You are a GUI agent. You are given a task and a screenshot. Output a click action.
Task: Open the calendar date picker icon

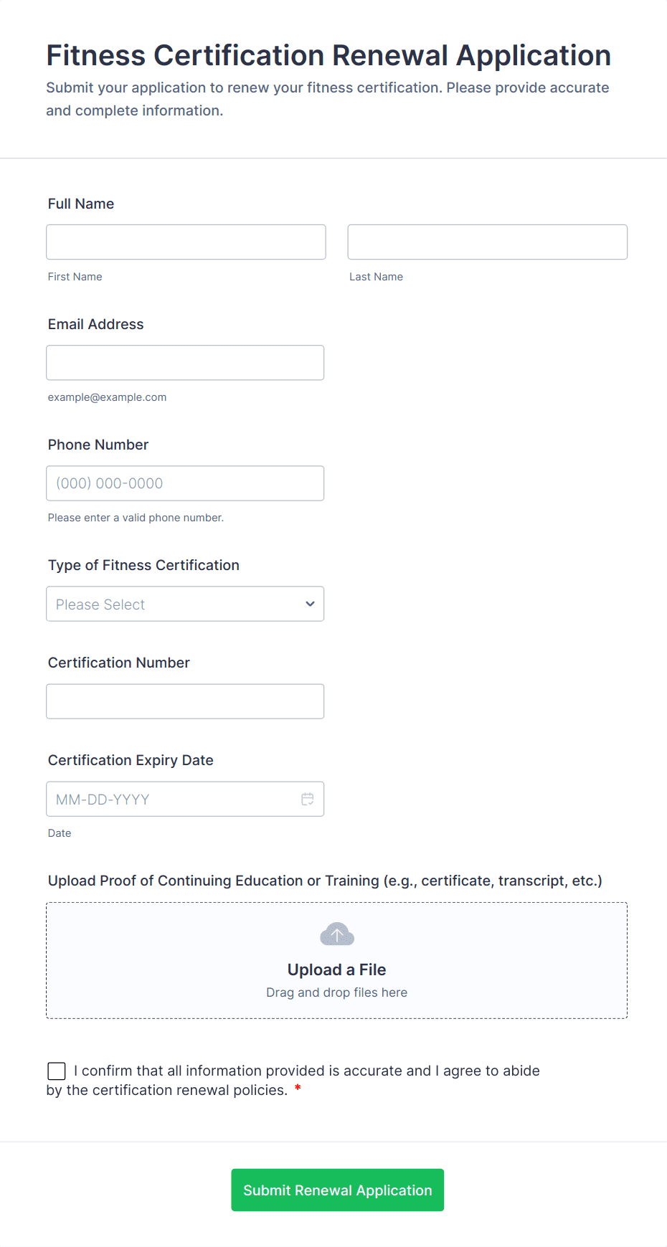[308, 799]
